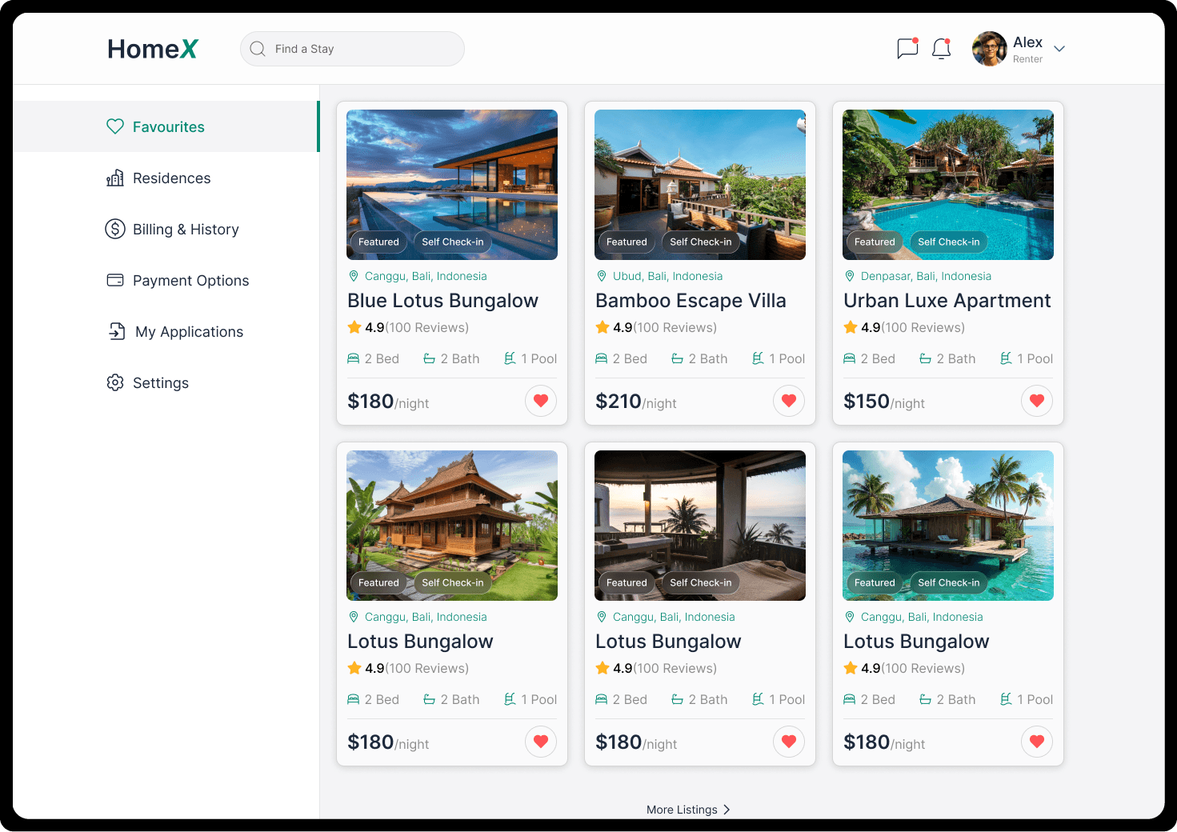Viewport: 1177px width, 832px height.
Task: Open the notifications bell icon
Action: pos(942,49)
